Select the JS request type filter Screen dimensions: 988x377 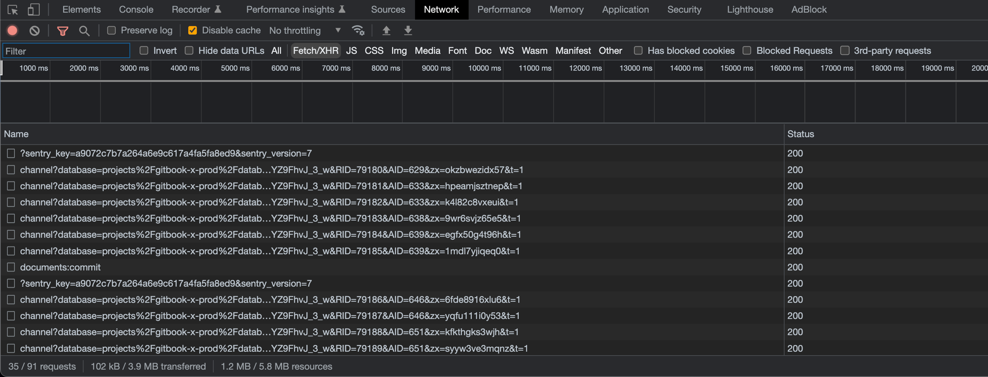point(351,50)
